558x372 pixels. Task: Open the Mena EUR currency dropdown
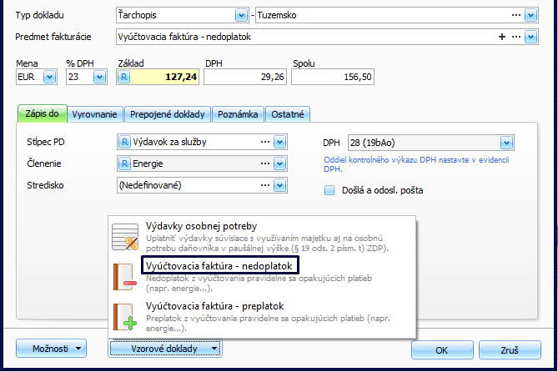48,77
